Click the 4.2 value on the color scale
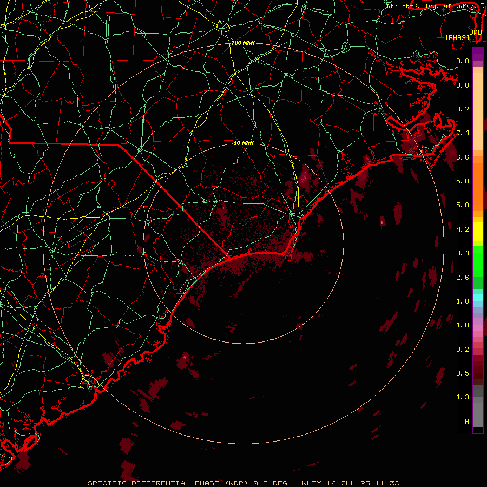 pos(463,229)
